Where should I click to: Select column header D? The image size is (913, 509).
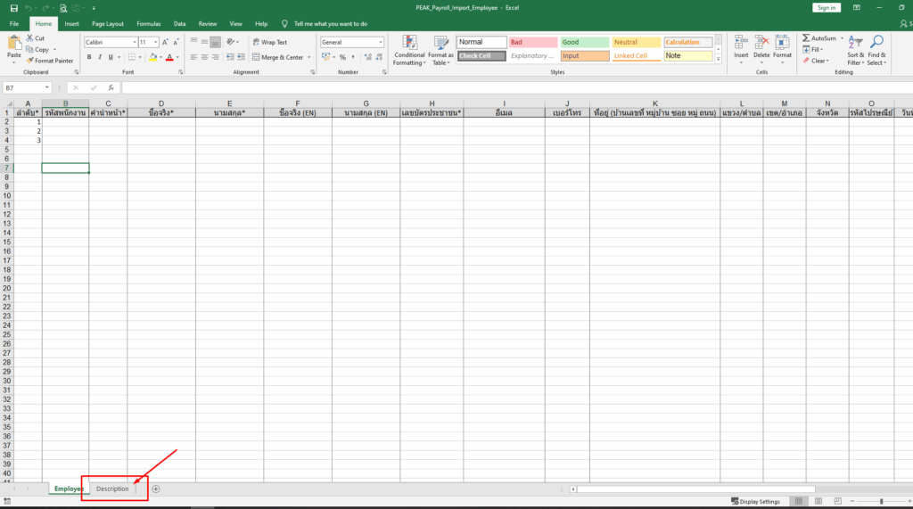coord(161,103)
